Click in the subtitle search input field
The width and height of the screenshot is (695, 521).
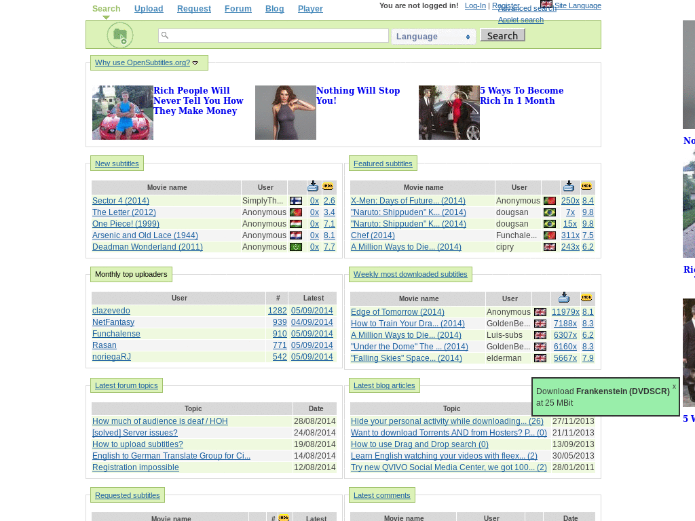tap(274, 35)
